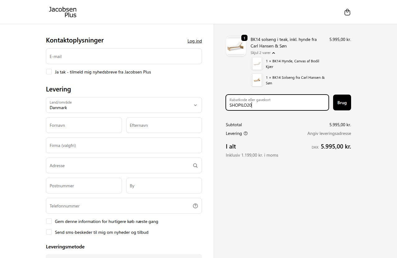Focus the E-mail input field
This screenshot has height=258, width=397.
point(124,56)
